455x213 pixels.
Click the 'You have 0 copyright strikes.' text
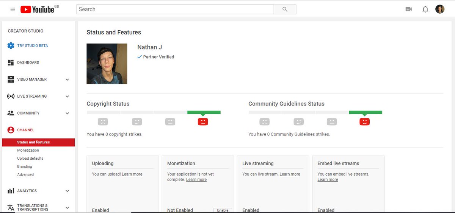point(115,134)
